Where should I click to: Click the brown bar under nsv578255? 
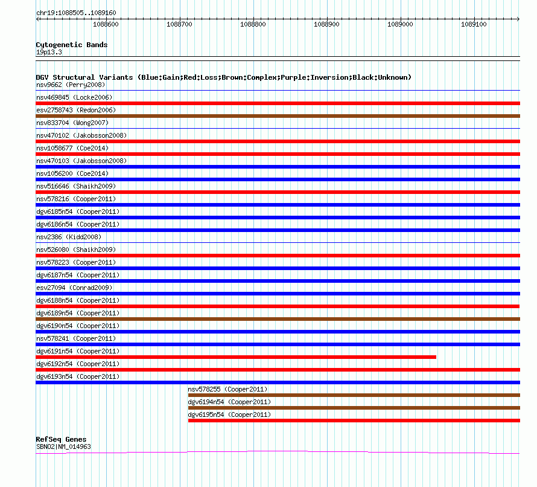[x=354, y=395]
